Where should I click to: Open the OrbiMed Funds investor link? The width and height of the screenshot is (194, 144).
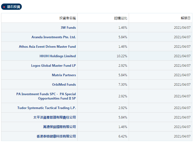64,84
